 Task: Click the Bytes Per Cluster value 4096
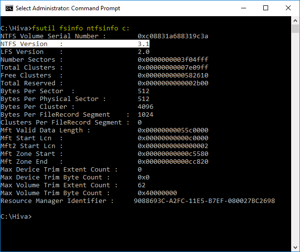click(x=146, y=107)
